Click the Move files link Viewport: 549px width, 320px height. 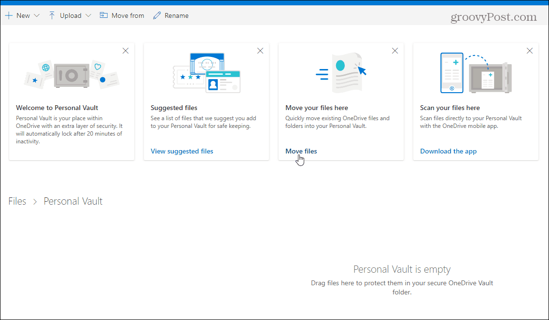click(301, 151)
